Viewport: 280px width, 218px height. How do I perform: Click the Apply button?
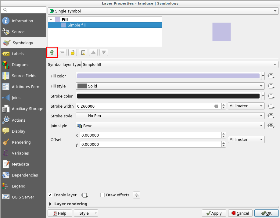[x=214, y=213]
